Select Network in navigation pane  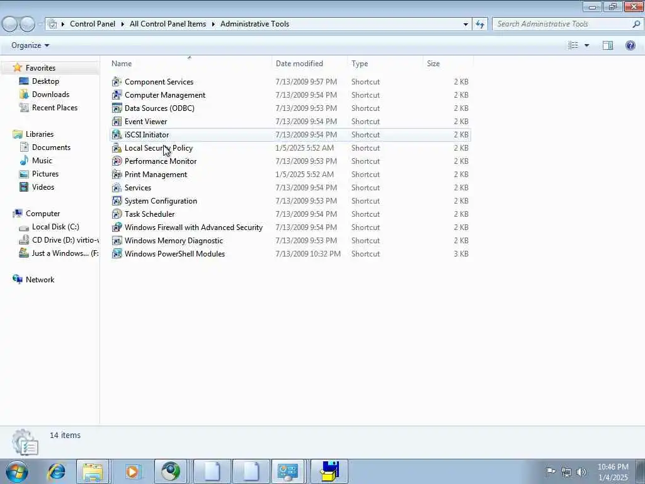pos(40,279)
